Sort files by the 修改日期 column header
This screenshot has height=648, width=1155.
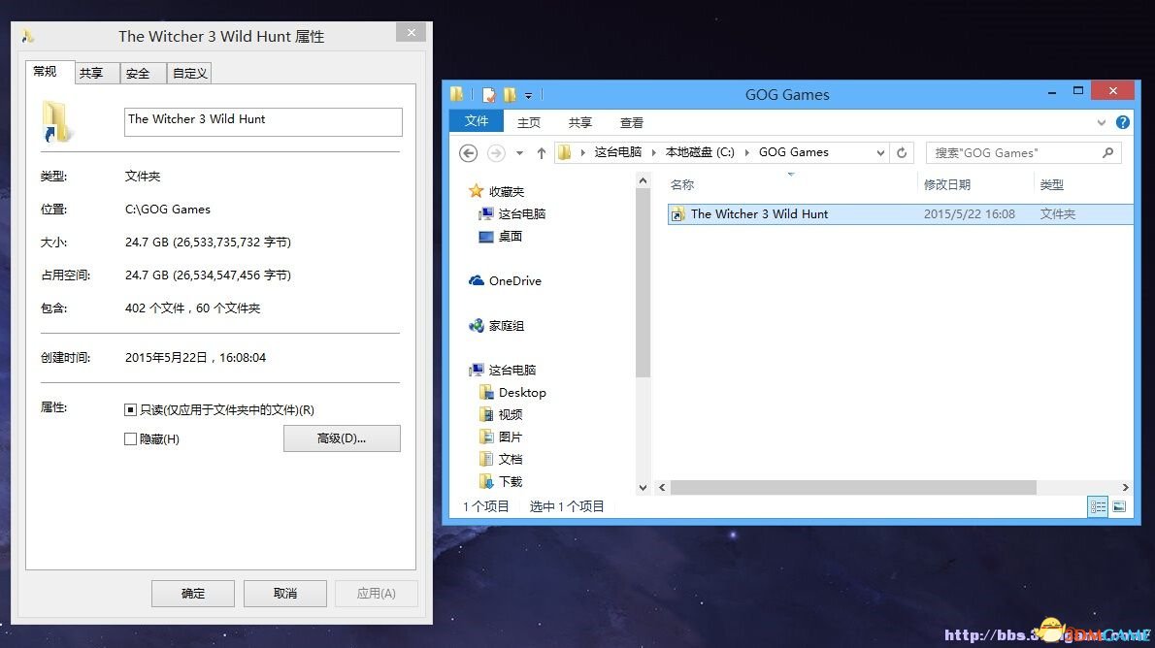click(975, 185)
